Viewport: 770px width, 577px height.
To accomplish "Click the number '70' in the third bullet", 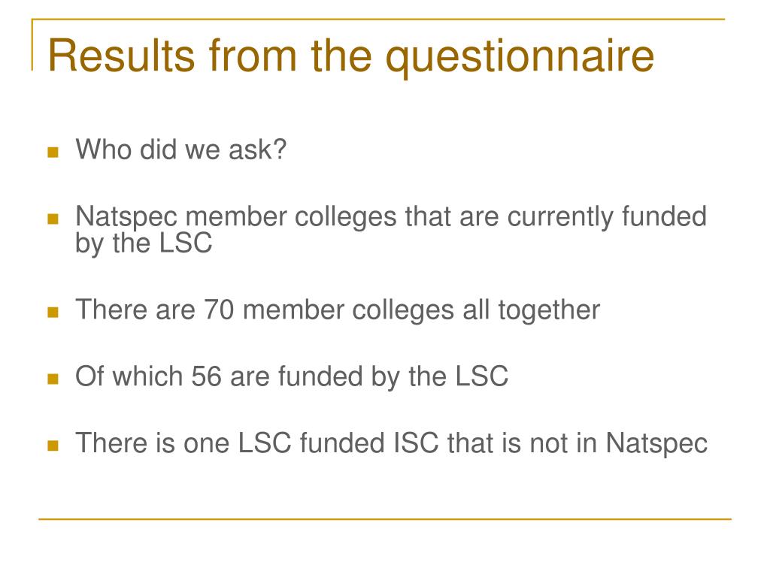I will click(x=219, y=310).
